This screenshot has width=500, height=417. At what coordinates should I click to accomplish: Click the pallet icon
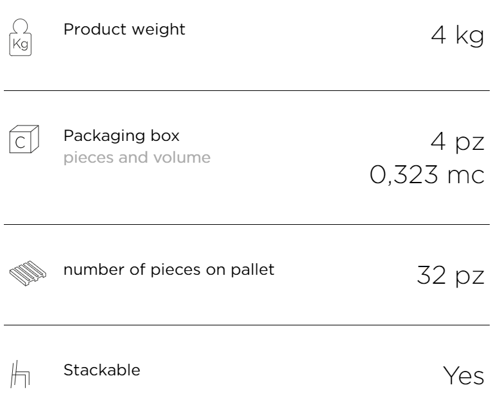(28, 274)
